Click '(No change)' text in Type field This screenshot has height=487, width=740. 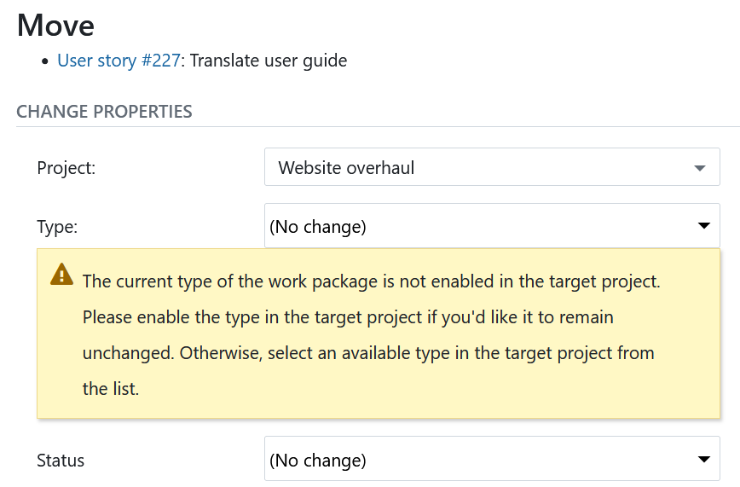pos(318,227)
